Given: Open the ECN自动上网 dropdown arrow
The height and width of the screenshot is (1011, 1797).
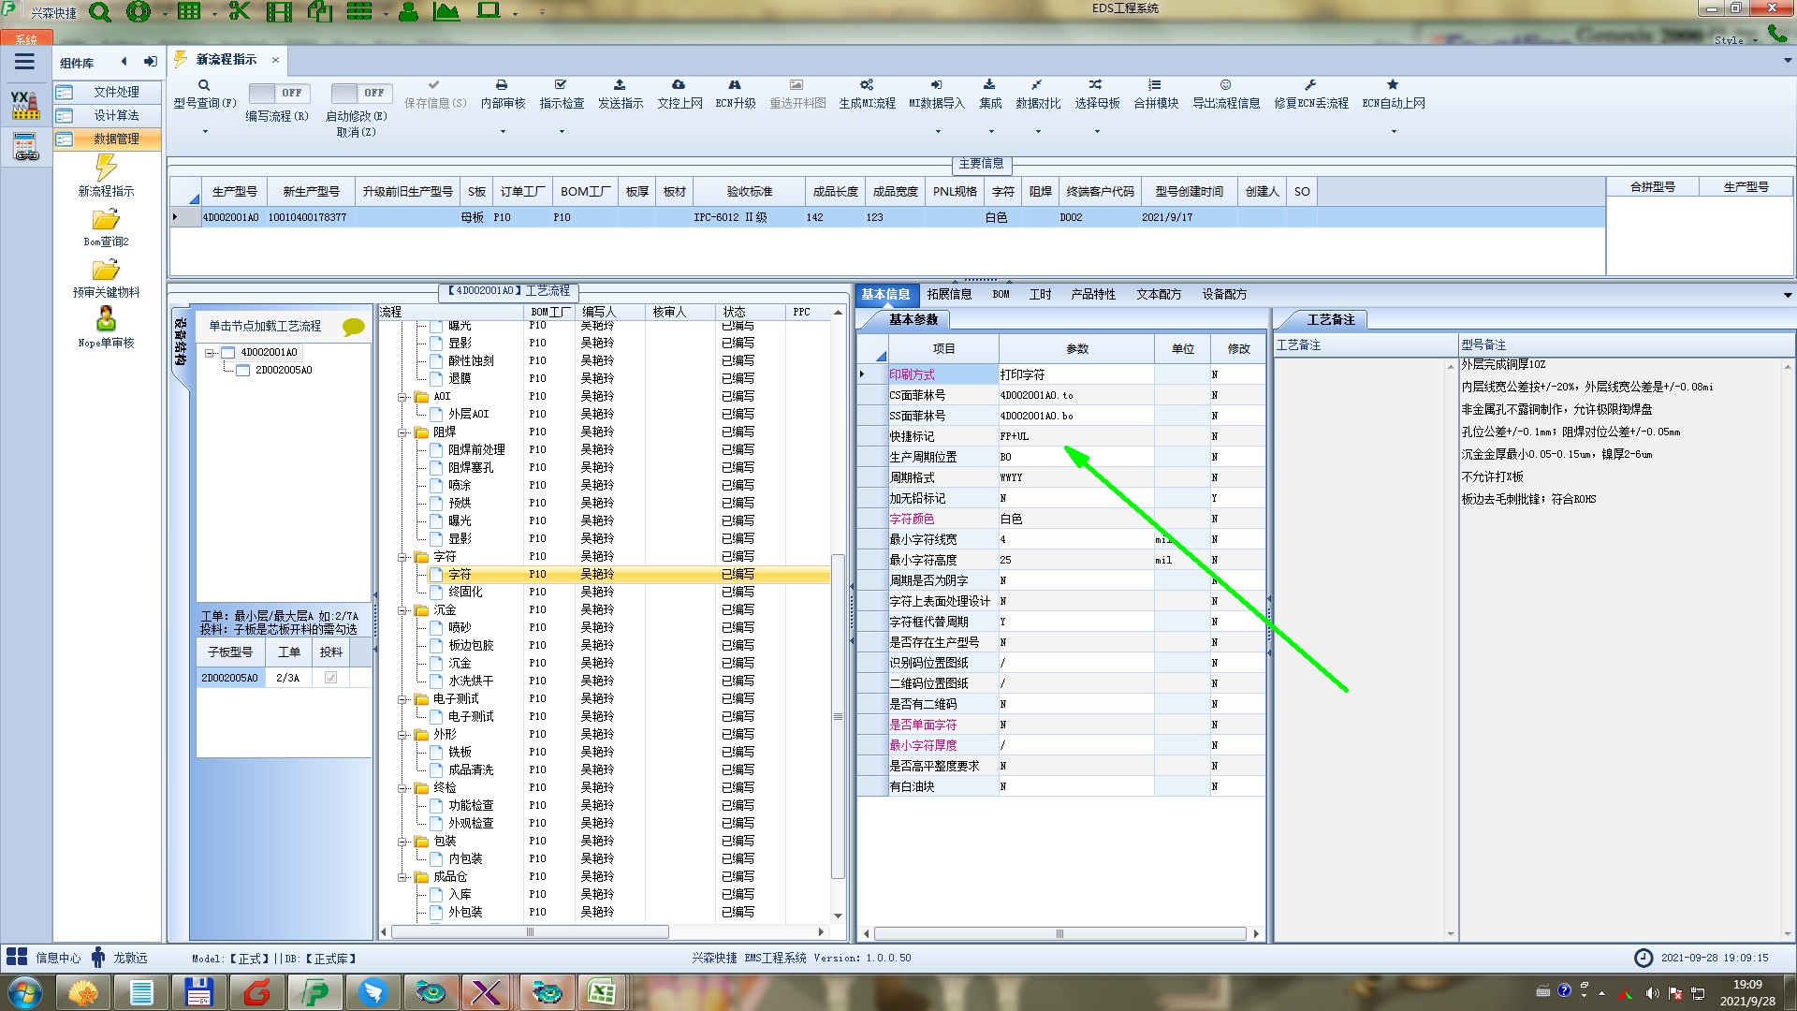Looking at the screenshot, I should click(x=1394, y=131).
